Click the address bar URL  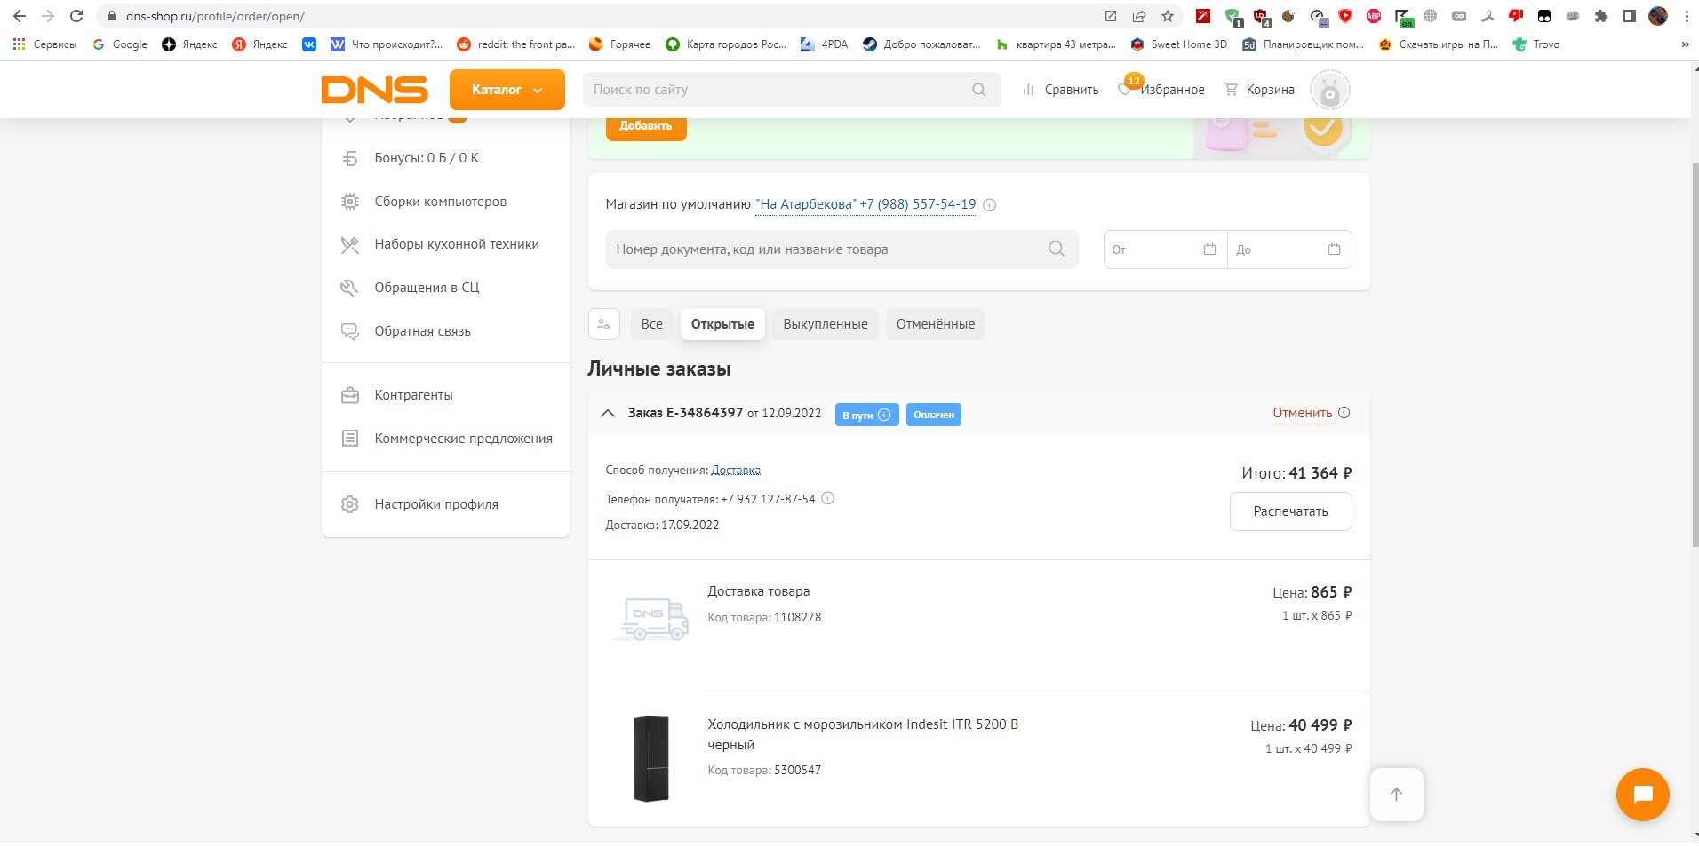tap(215, 16)
